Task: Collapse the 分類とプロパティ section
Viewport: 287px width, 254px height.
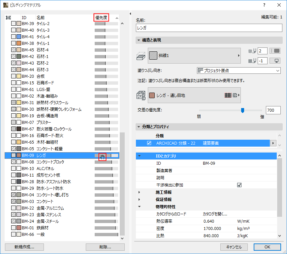Action: (139, 127)
